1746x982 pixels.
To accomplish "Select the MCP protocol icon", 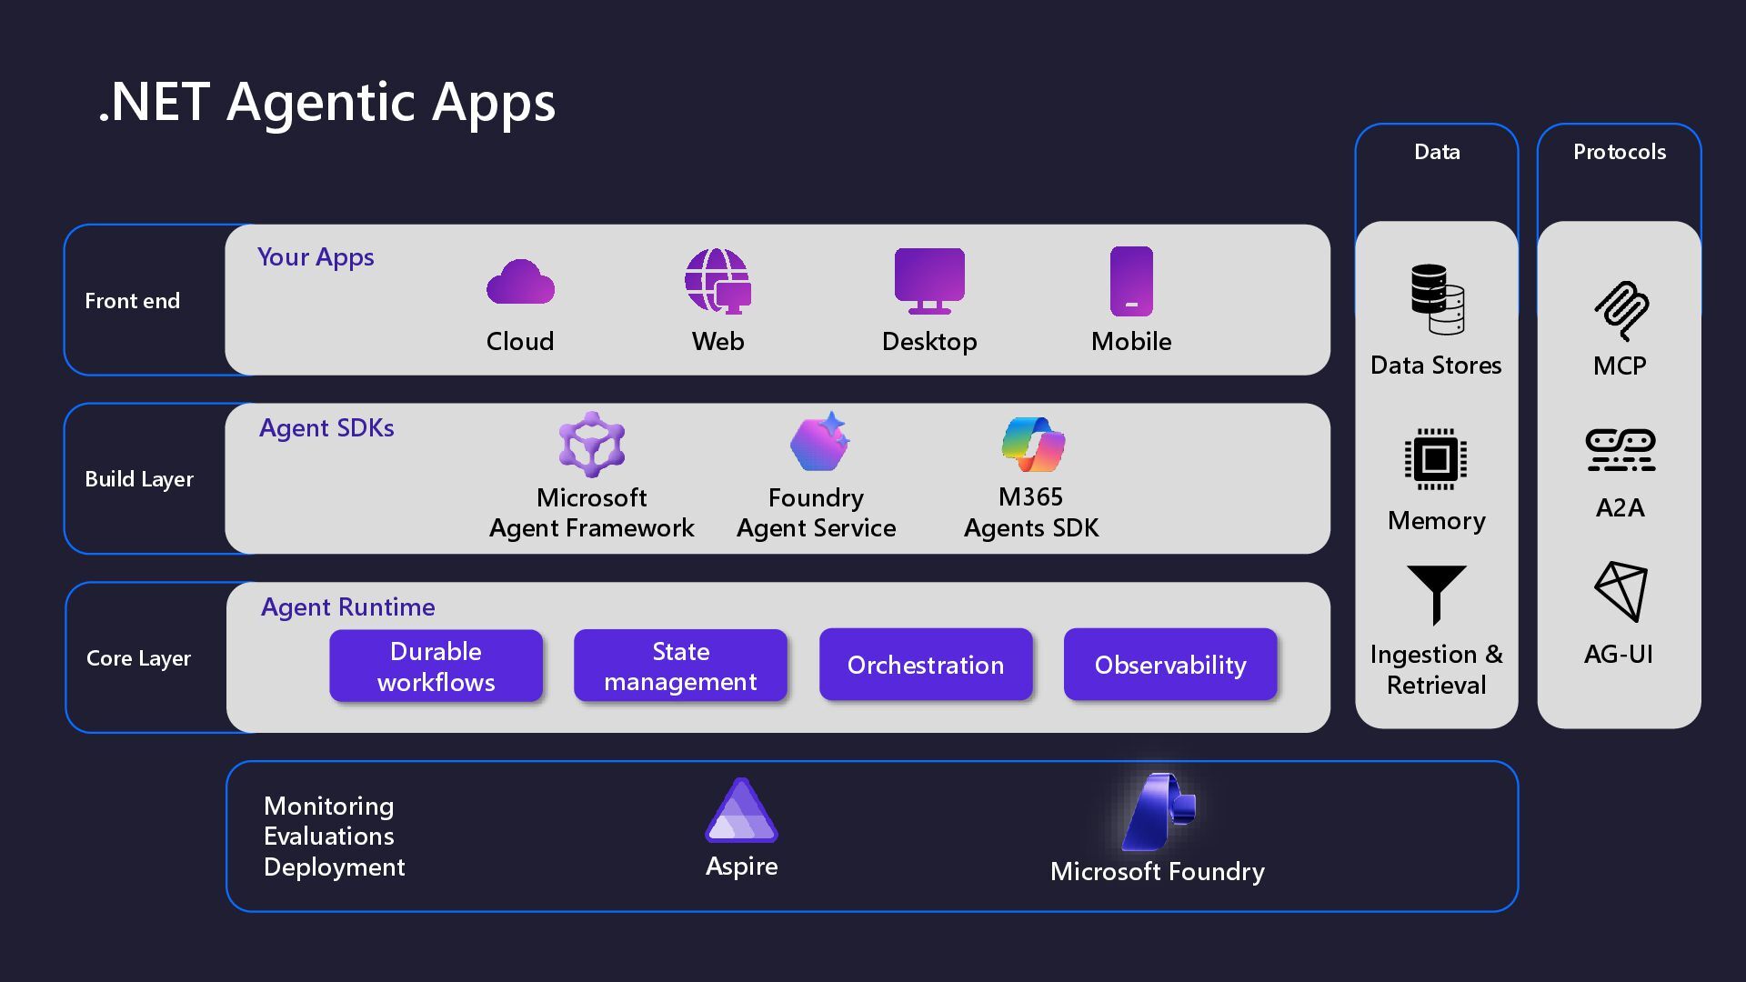I will [1621, 310].
